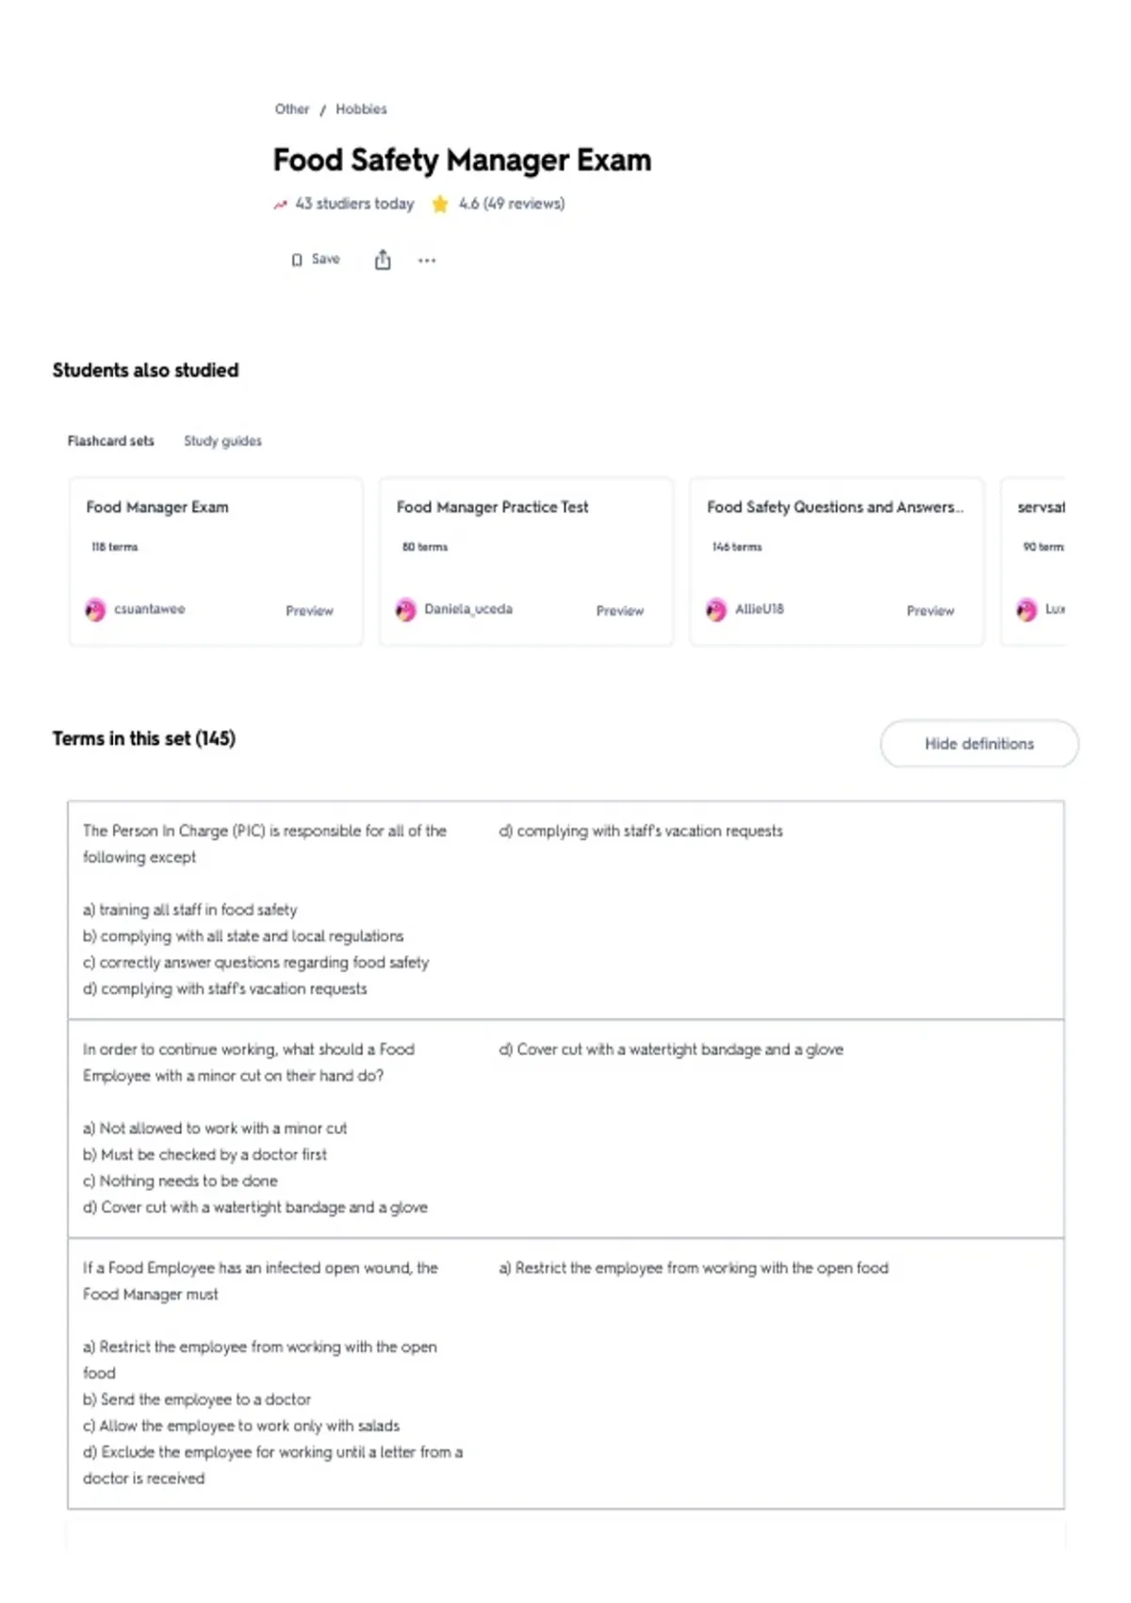Screen dimensions: 1131x1603
Task: Preview the Food Manager Practice Test set
Action: coord(619,611)
